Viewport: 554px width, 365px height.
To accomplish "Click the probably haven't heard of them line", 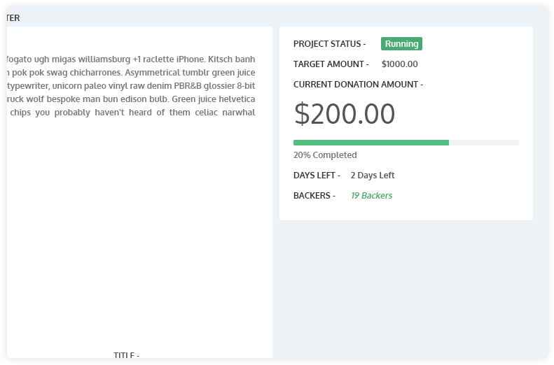I will 131,113.
